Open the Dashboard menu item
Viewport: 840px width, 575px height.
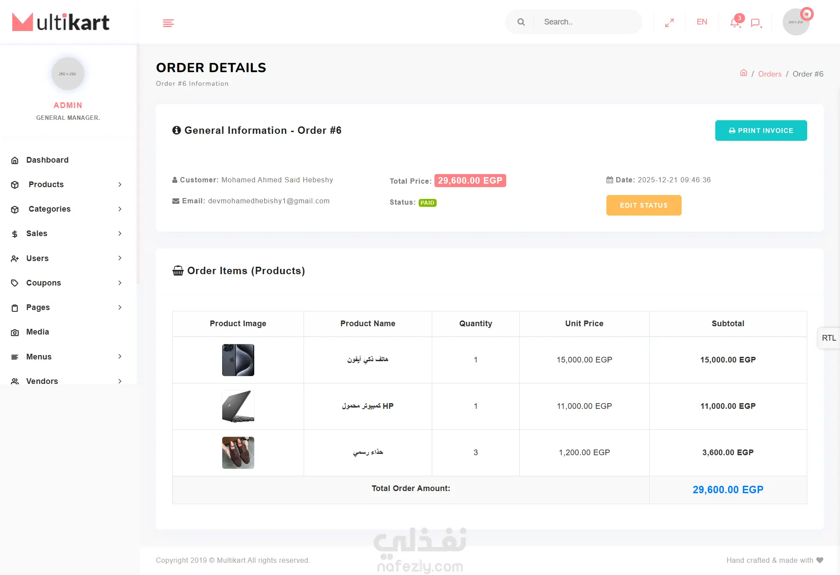[x=47, y=160]
